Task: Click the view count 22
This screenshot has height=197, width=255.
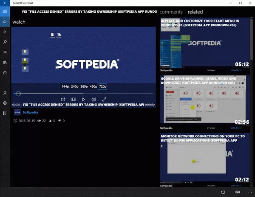Action: (x=44, y=121)
